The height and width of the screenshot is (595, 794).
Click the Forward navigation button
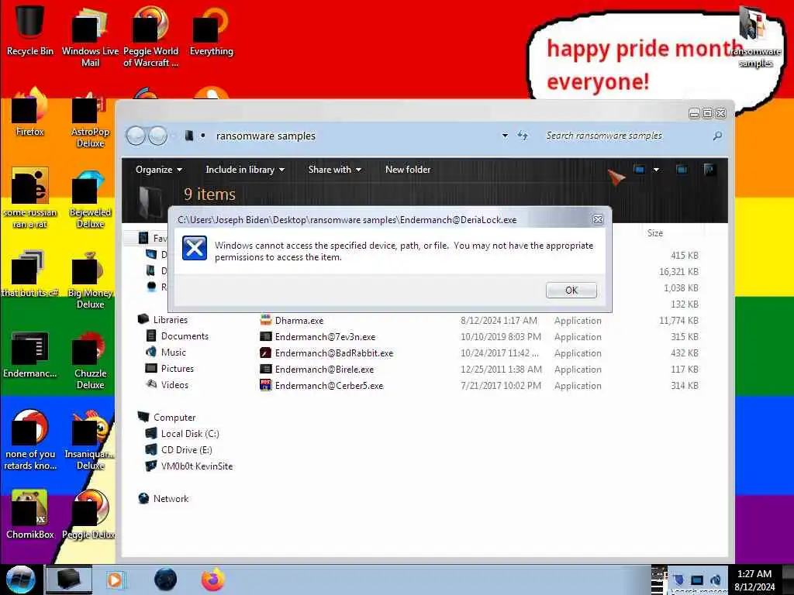[x=157, y=136]
